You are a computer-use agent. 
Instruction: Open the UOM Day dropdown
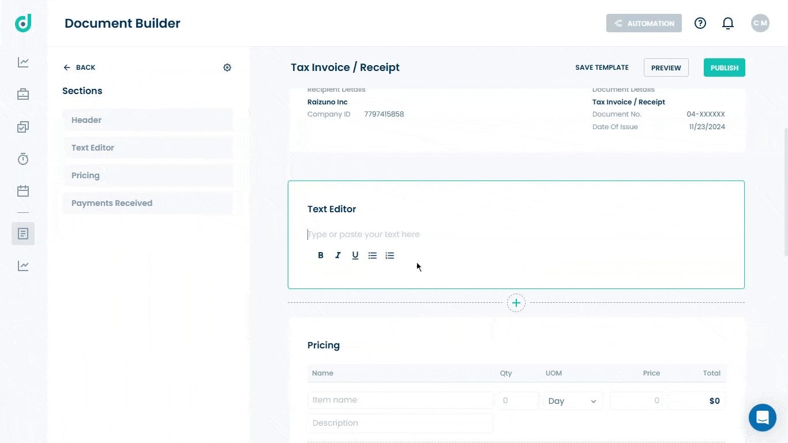[x=573, y=401]
